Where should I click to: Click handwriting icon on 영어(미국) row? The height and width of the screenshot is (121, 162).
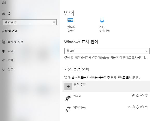click(142, 107)
